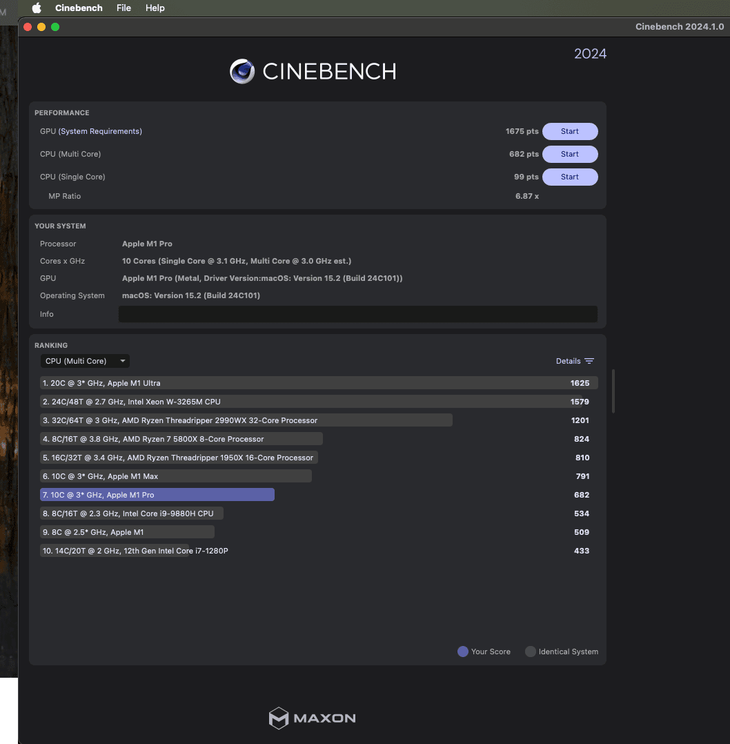Click the 1579 score value

click(x=580, y=402)
